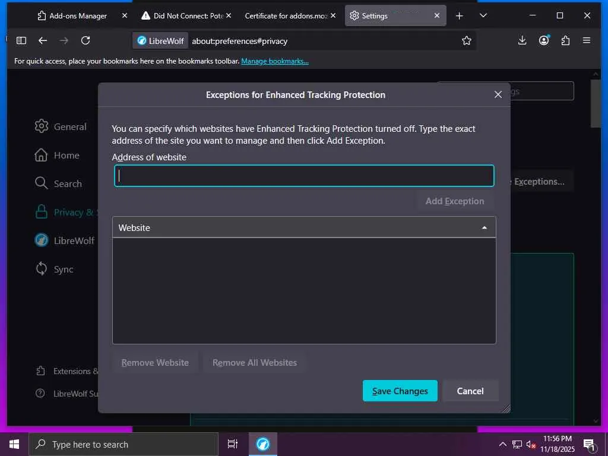Viewport: 608px width, 456px height.
Task: Switch to the Did Not Connect tab
Action: (x=182, y=15)
